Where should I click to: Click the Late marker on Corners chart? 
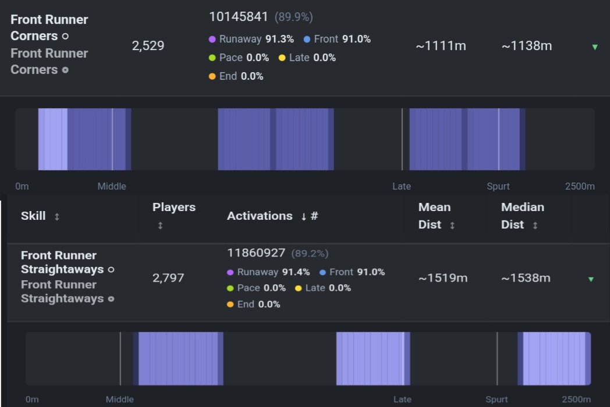[x=402, y=139]
